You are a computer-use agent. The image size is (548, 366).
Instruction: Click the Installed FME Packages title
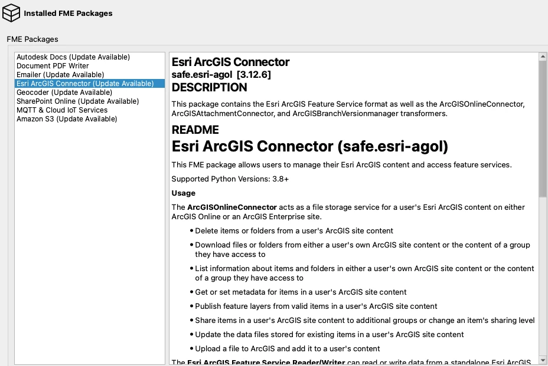click(68, 13)
